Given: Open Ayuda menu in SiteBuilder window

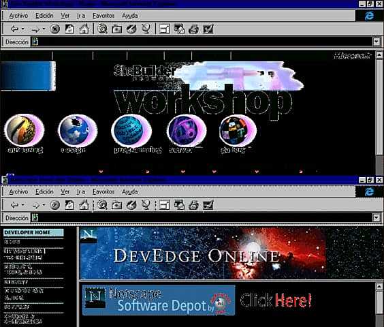Looking at the screenshot, I should [x=130, y=16].
